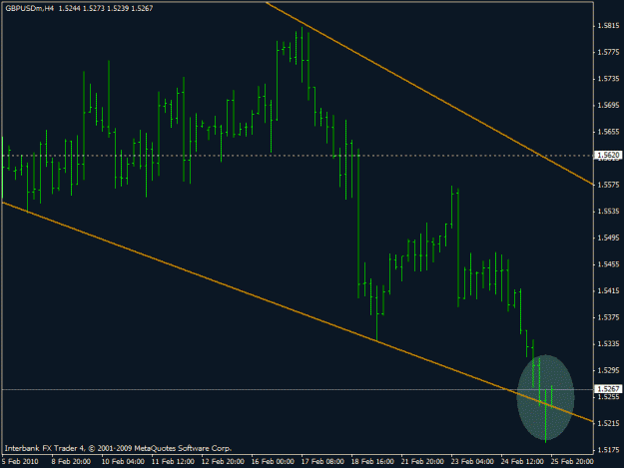Click the 1.5175 price axis value
The width and height of the screenshot is (624, 468).
(x=608, y=450)
